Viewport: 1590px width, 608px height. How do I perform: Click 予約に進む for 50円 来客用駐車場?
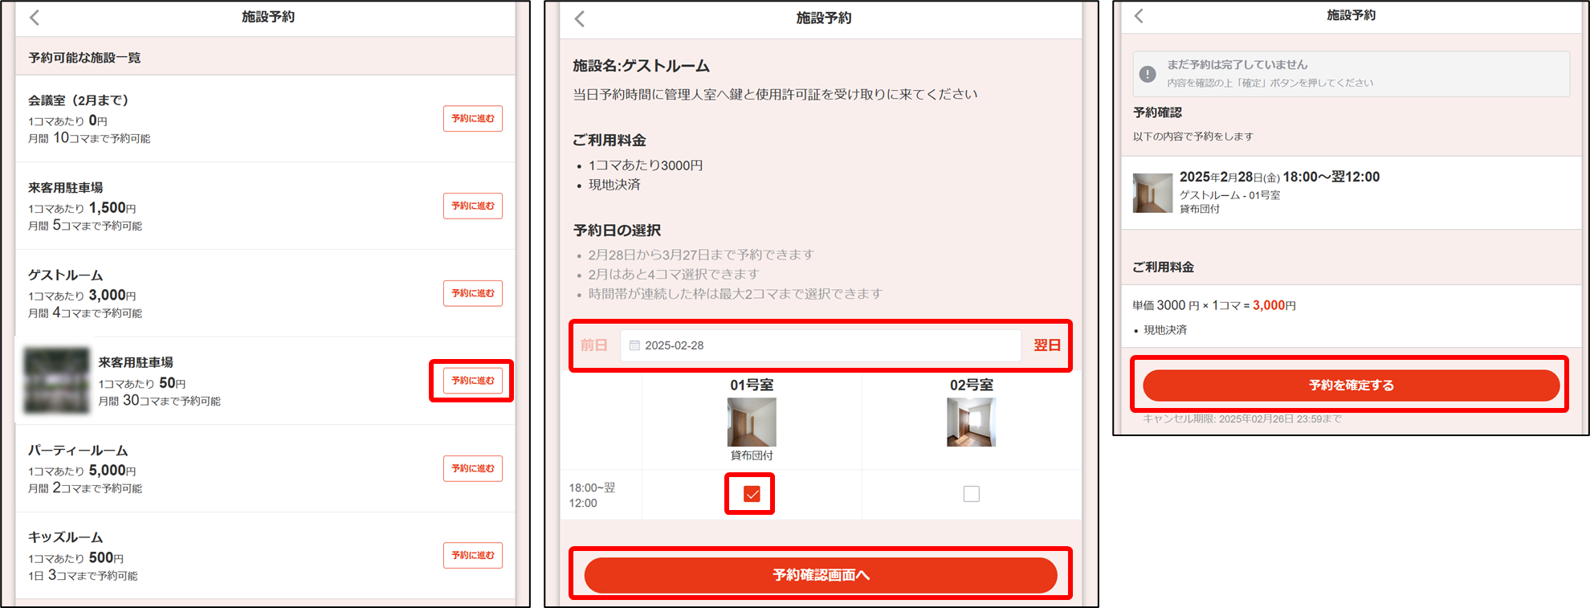pos(473,381)
